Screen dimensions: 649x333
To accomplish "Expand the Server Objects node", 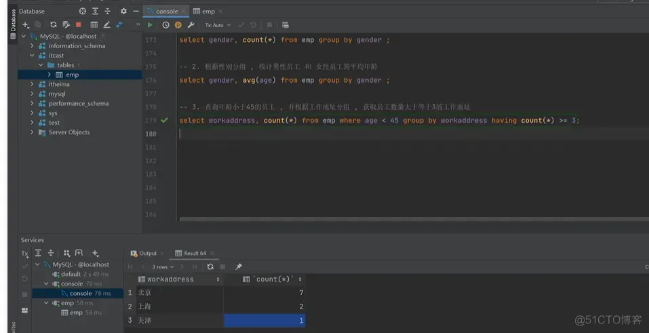I will click(x=32, y=132).
